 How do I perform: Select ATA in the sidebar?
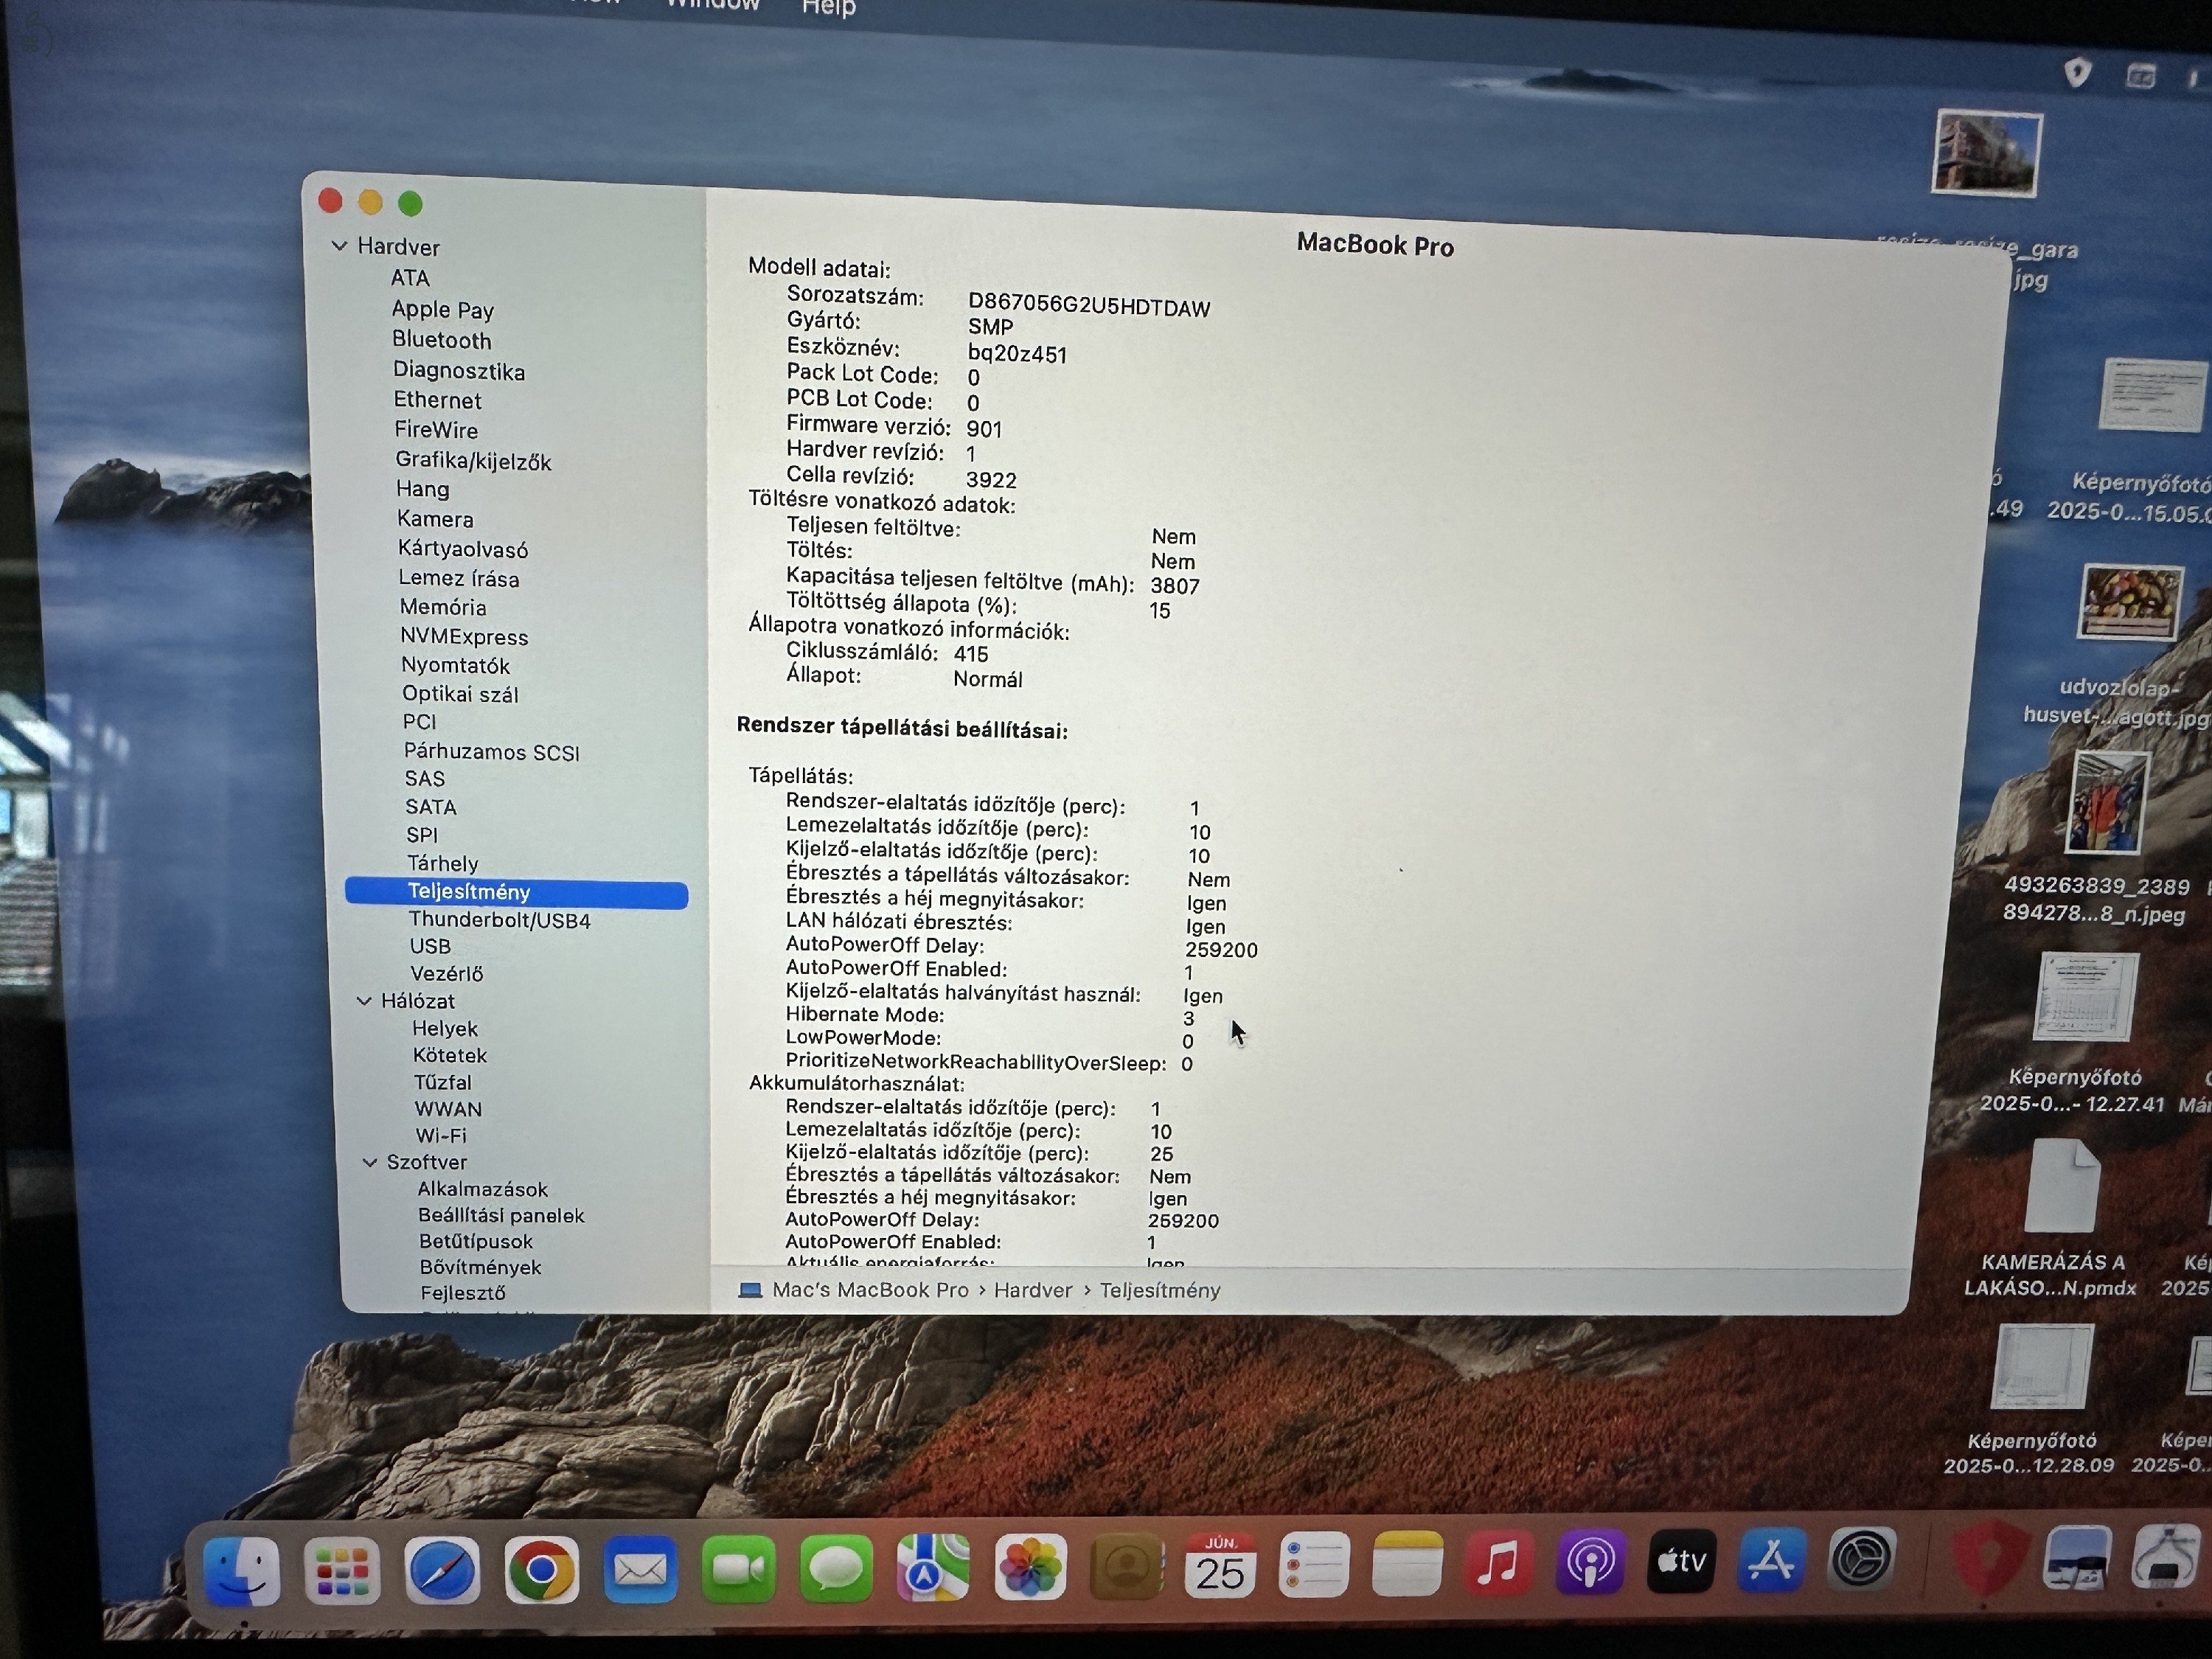point(410,278)
